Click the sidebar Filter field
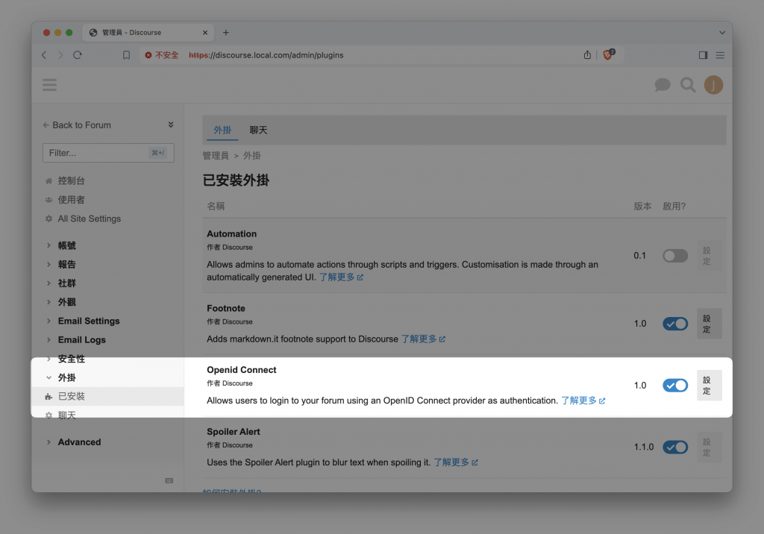The width and height of the screenshot is (764, 534). 108,153
